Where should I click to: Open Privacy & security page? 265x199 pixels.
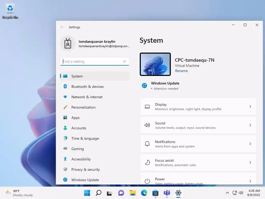pos(95,169)
